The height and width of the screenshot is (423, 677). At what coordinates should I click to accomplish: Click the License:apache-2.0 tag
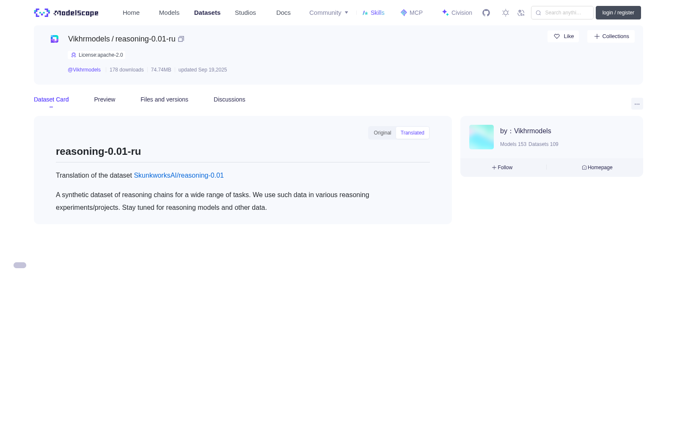click(x=96, y=55)
